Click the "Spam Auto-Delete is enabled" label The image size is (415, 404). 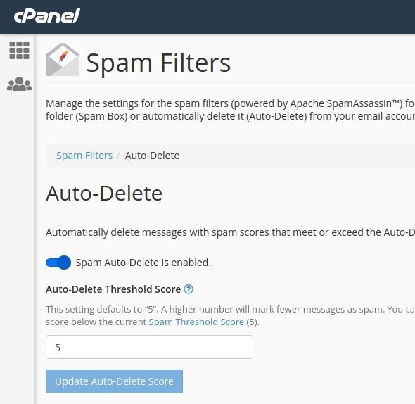pos(143,263)
